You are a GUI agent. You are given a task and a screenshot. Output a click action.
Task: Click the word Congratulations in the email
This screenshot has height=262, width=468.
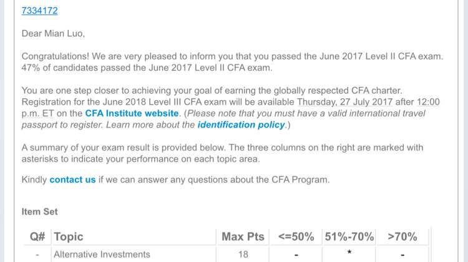(x=57, y=56)
